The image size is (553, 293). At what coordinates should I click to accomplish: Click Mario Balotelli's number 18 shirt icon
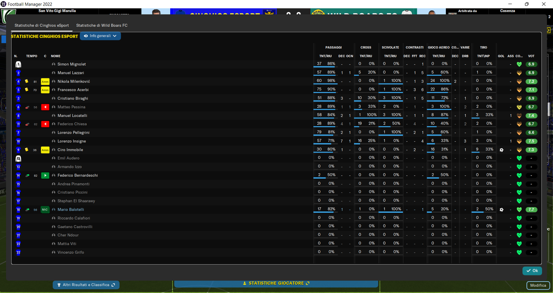[18, 210]
